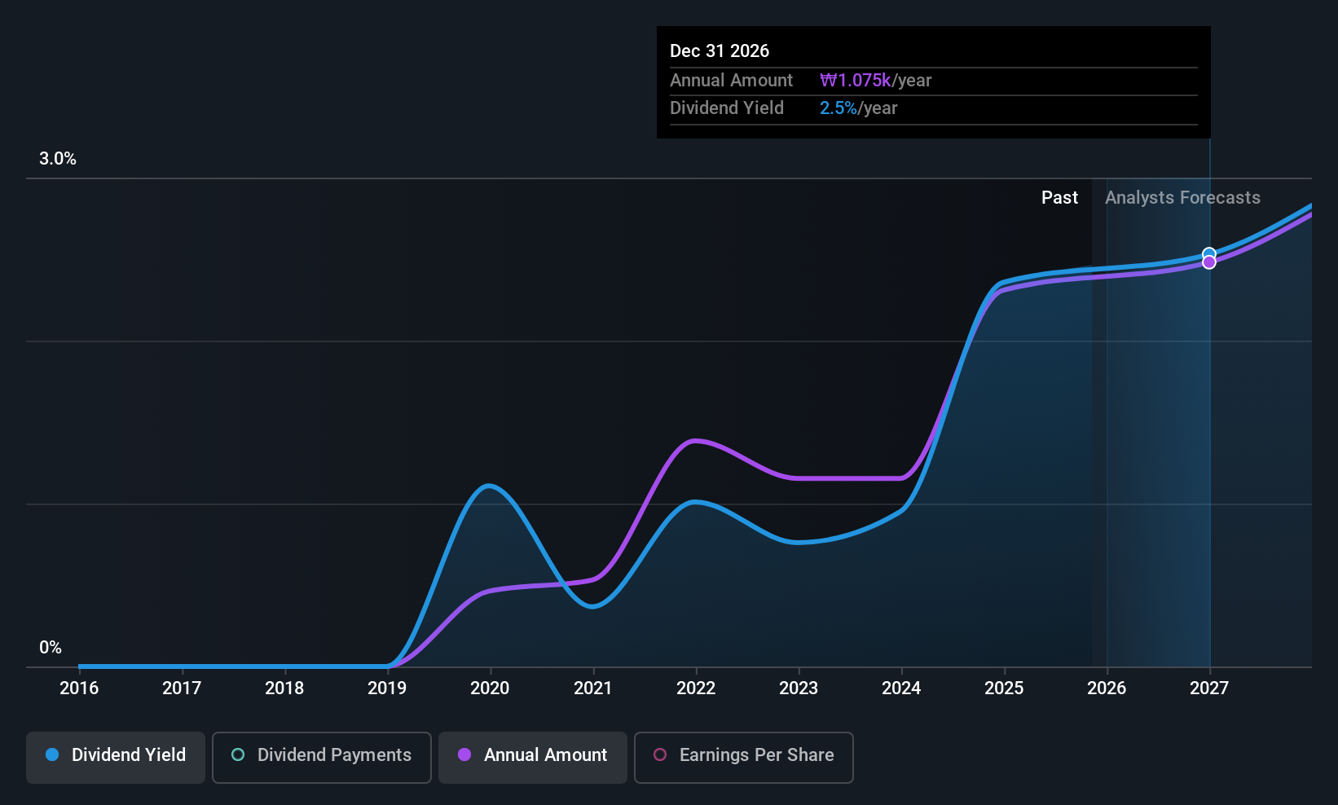Enable the Dividend Payments series

pyautogui.click(x=321, y=755)
